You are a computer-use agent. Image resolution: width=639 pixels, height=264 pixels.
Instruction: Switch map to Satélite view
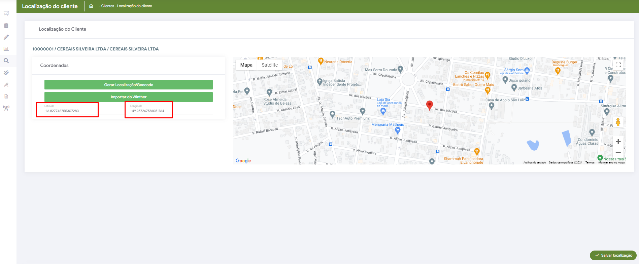(x=270, y=65)
